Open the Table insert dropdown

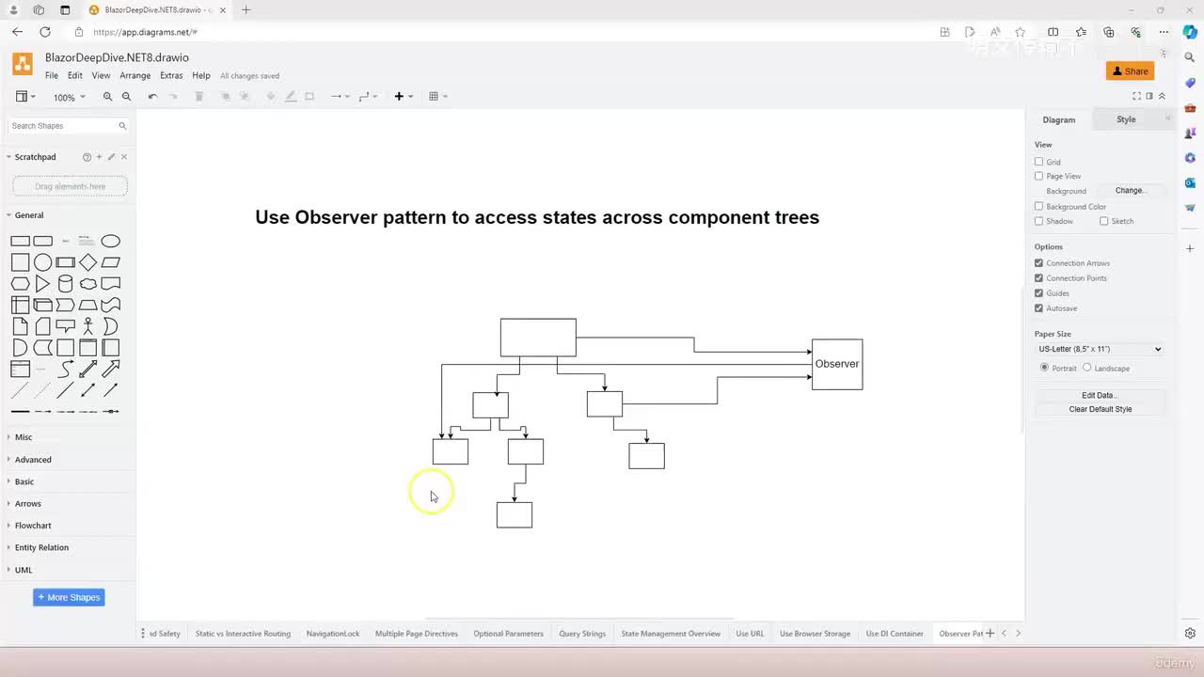coord(437,97)
